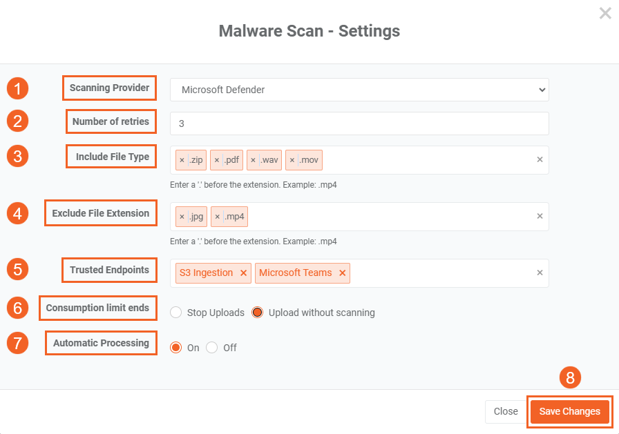This screenshot has width=619, height=434.
Task: Clear all Include File Type entries
Action: click(x=540, y=160)
